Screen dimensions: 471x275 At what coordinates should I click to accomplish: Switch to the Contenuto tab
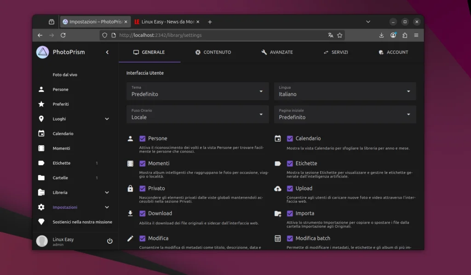[x=213, y=52]
